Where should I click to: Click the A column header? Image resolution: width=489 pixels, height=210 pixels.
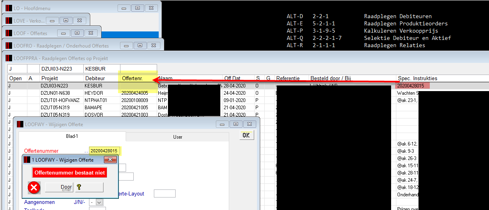click(x=33, y=78)
